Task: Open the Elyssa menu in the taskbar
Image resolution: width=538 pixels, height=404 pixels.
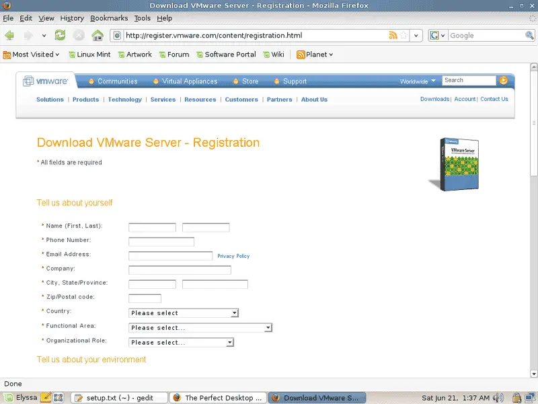Action: click(x=20, y=397)
